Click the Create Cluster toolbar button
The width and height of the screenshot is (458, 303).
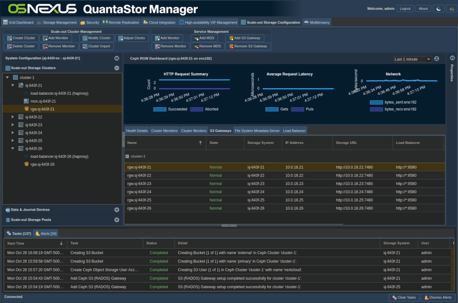coord(21,38)
